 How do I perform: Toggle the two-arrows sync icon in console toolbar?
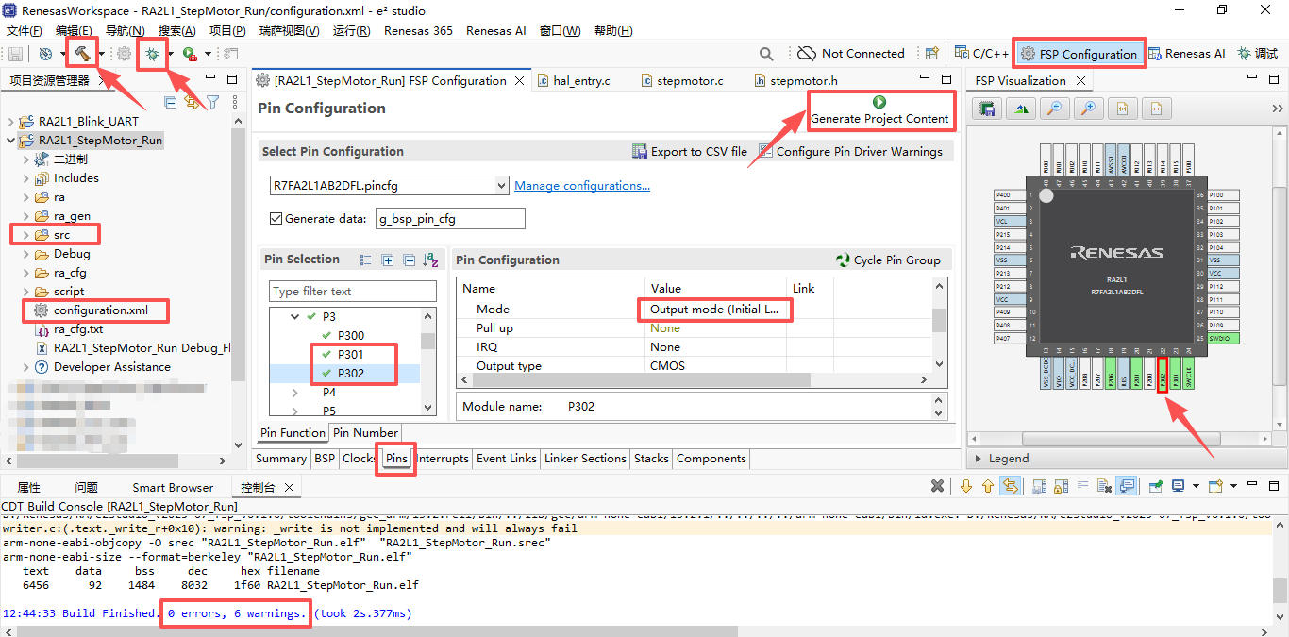[x=1011, y=486]
